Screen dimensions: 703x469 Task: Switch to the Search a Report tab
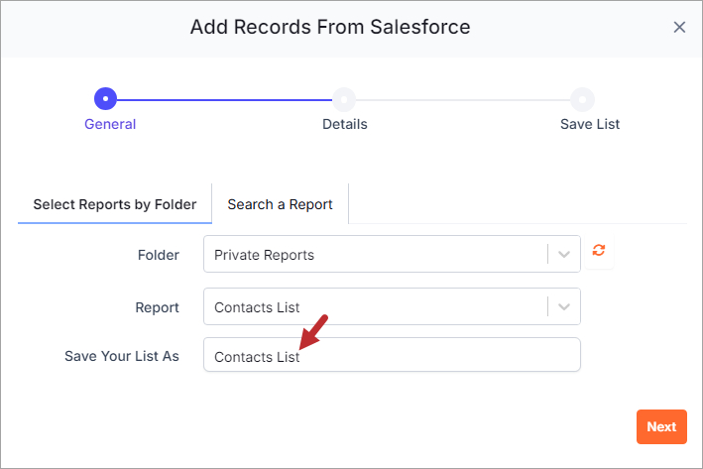pyautogui.click(x=281, y=204)
